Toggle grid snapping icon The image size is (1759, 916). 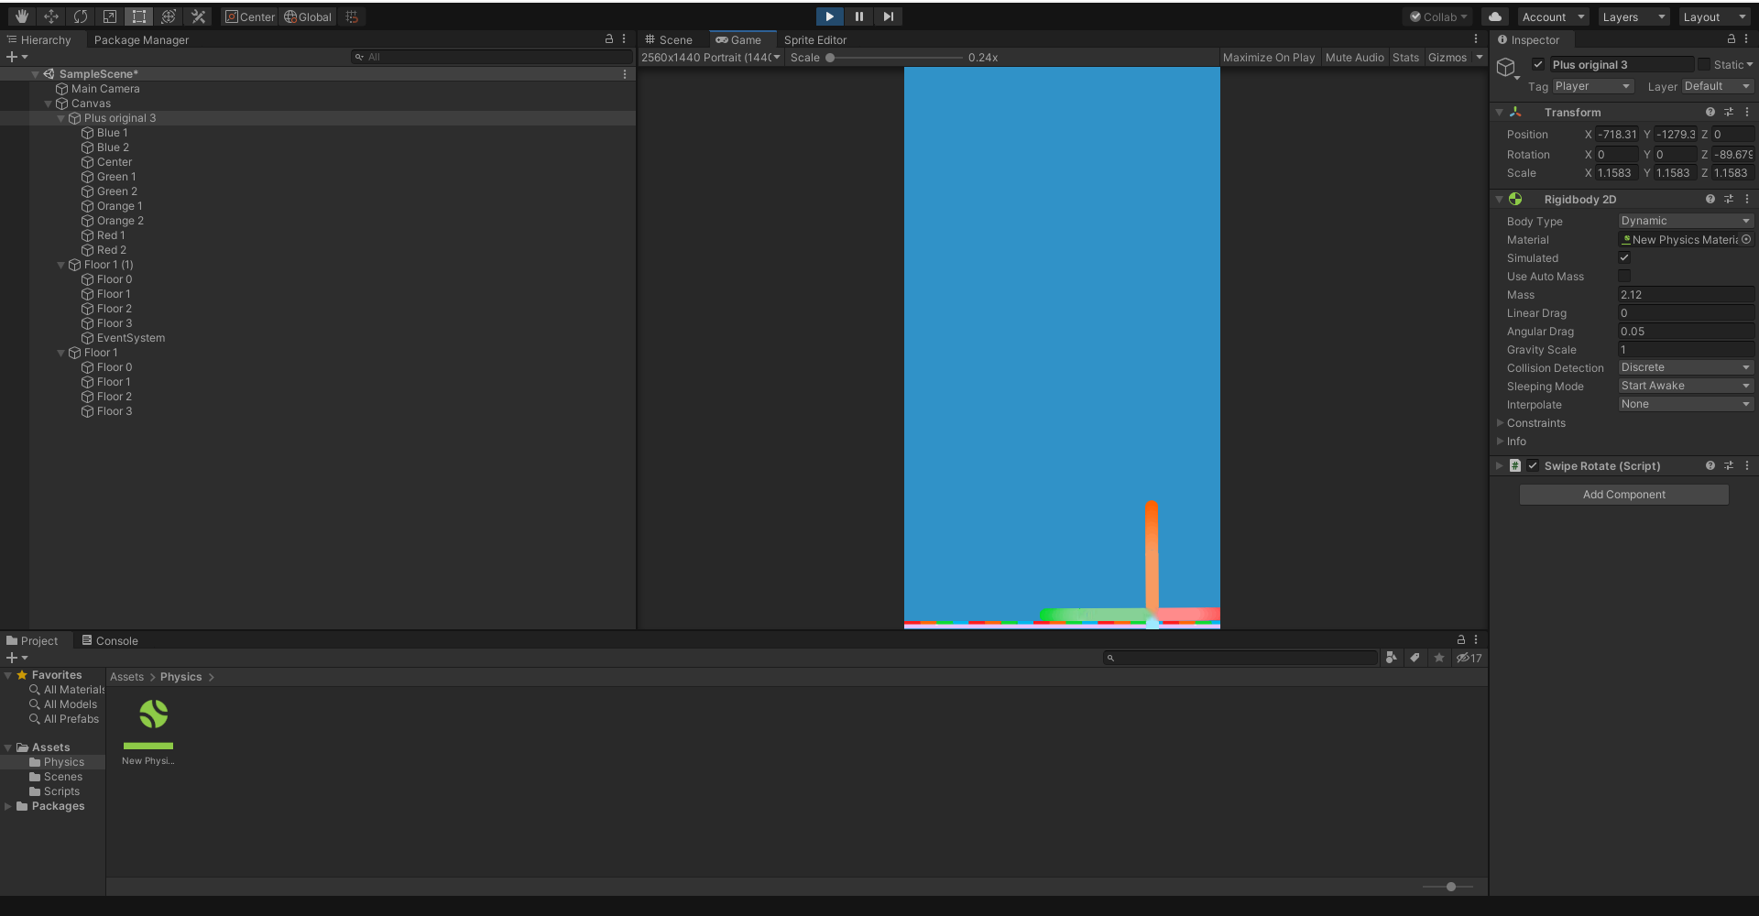click(352, 16)
